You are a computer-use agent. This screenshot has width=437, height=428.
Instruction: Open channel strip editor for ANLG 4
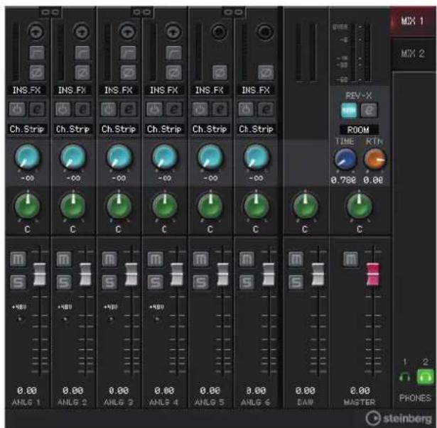tap(174, 109)
